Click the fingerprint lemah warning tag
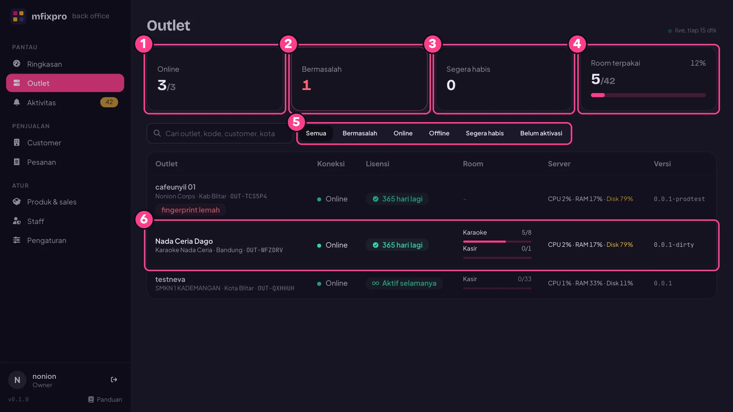The width and height of the screenshot is (733, 412). point(191,210)
